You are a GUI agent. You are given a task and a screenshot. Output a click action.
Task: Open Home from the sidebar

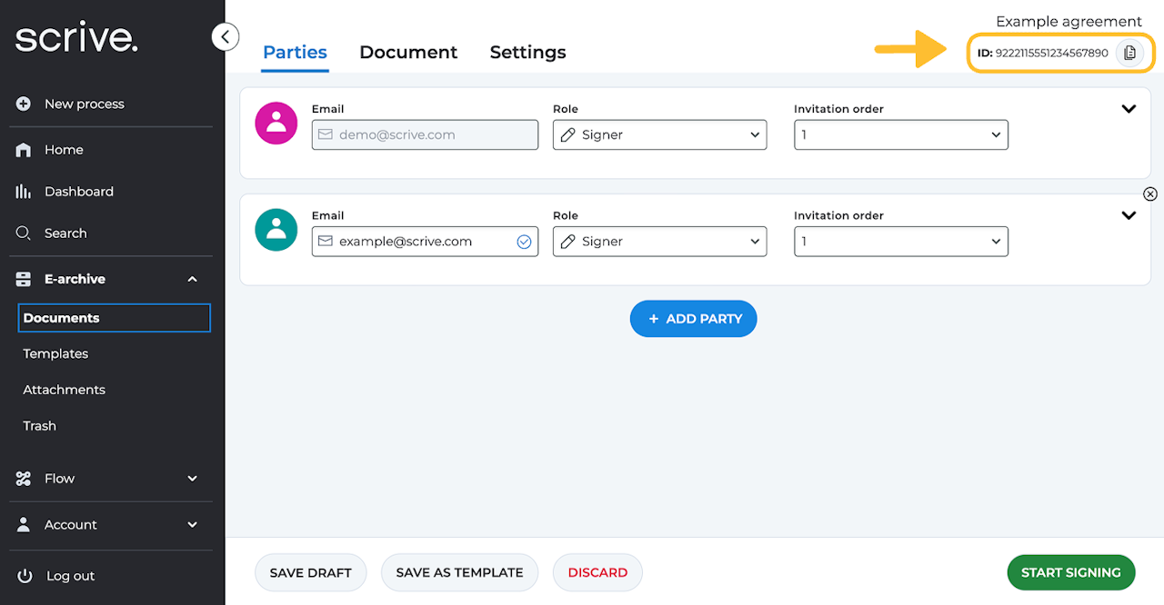point(64,150)
